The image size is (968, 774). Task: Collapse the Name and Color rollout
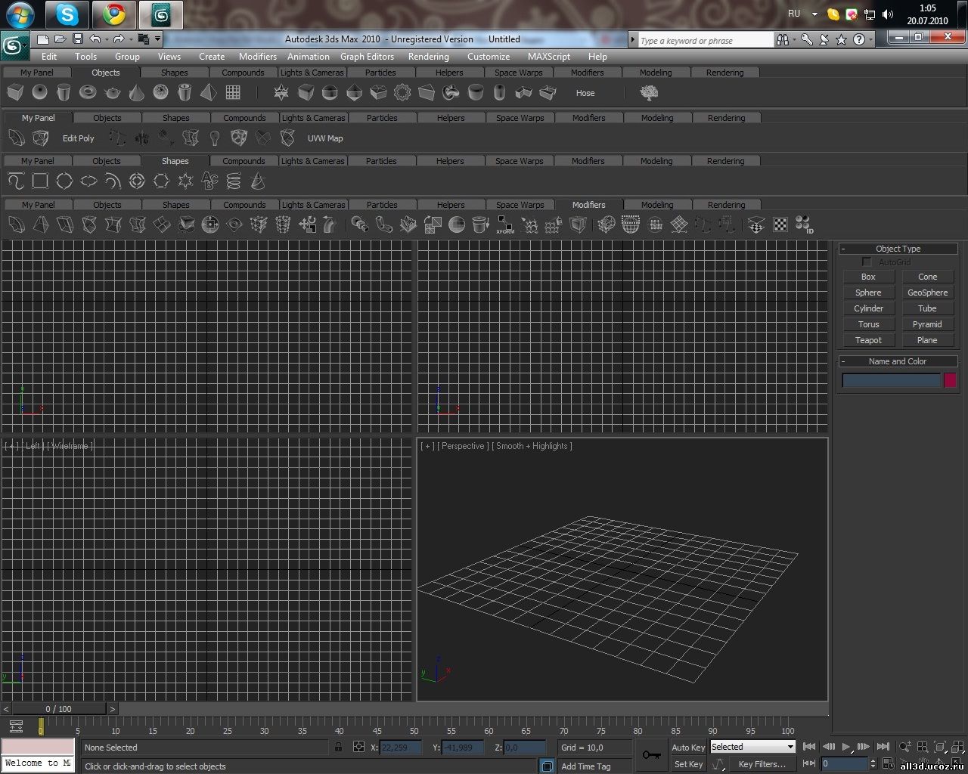click(x=898, y=361)
